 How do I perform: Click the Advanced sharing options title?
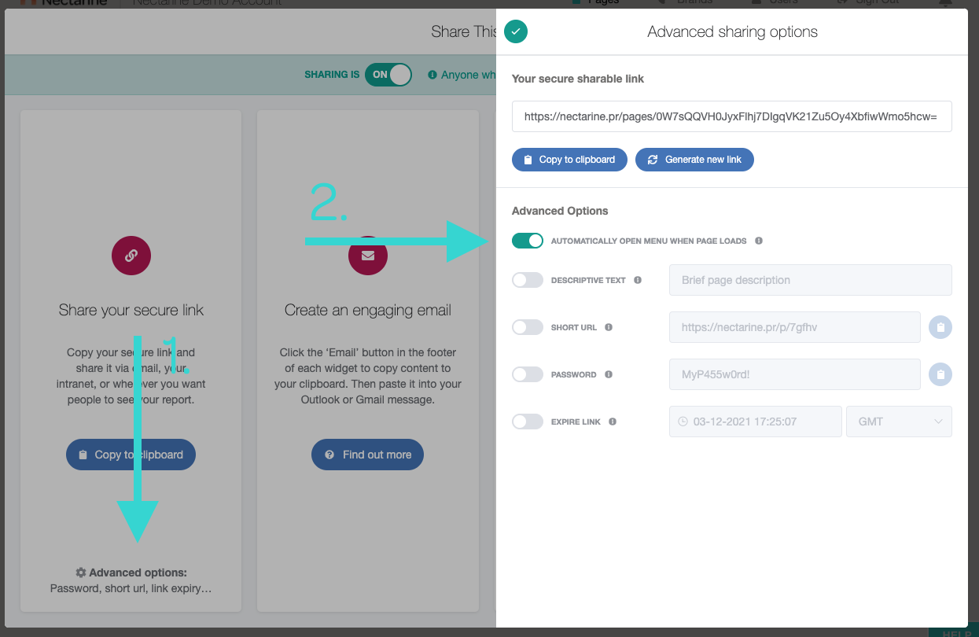pyautogui.click(x=732, y=32)
